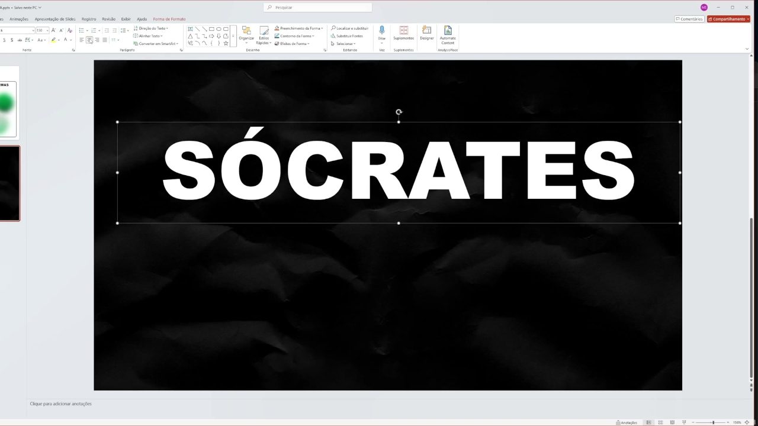Viewport: 758px width, 426px height.
Task: Switch to slide sorter view
Action: (660, 422)
